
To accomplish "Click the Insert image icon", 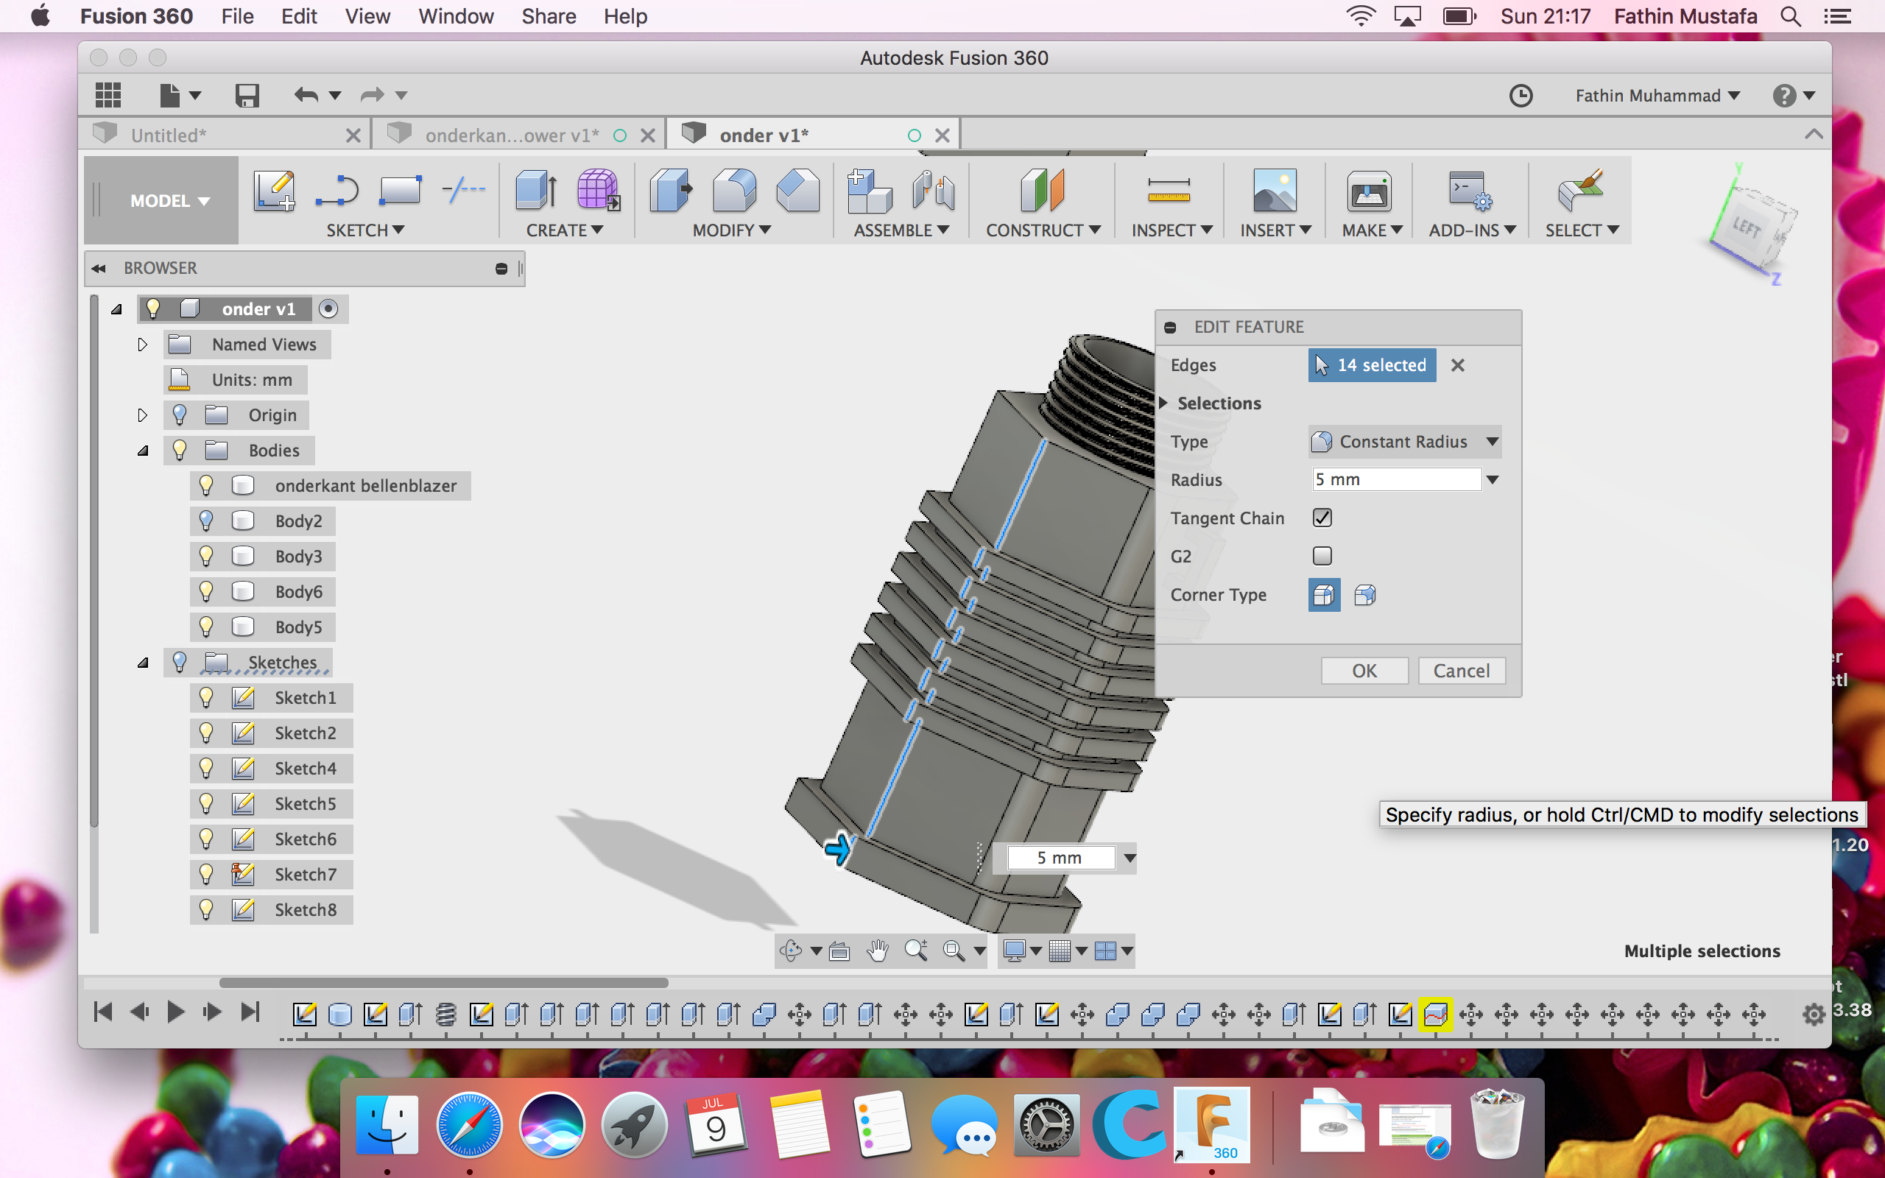I will click(x=1275, y=191).
